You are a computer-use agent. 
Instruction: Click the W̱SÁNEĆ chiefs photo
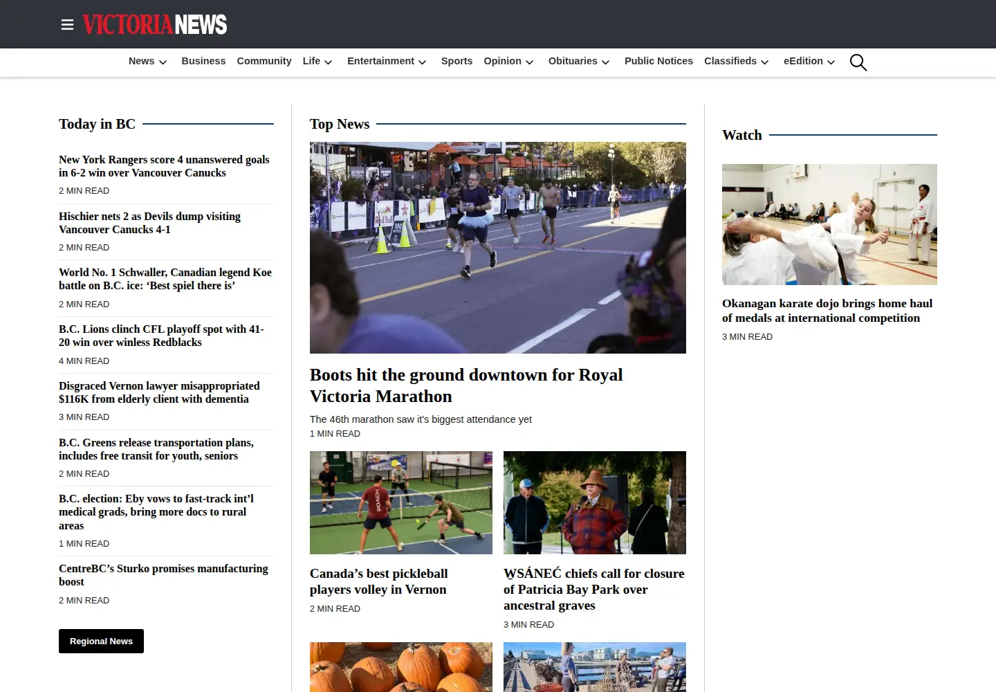(595, 502)
